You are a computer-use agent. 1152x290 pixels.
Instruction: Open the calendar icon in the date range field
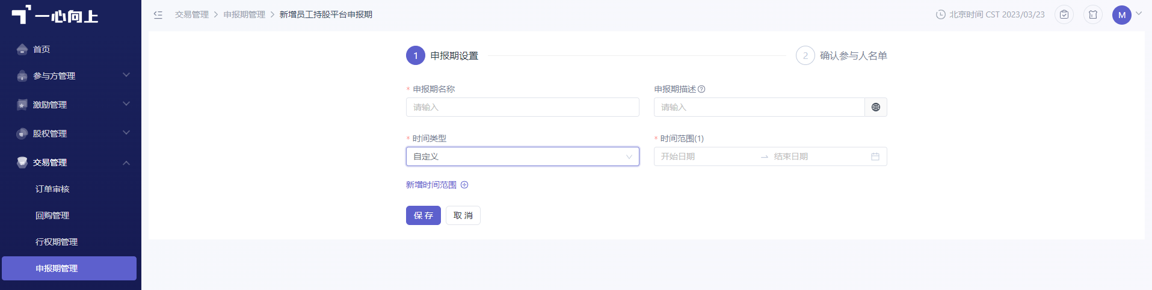click(x=875, y=156)
